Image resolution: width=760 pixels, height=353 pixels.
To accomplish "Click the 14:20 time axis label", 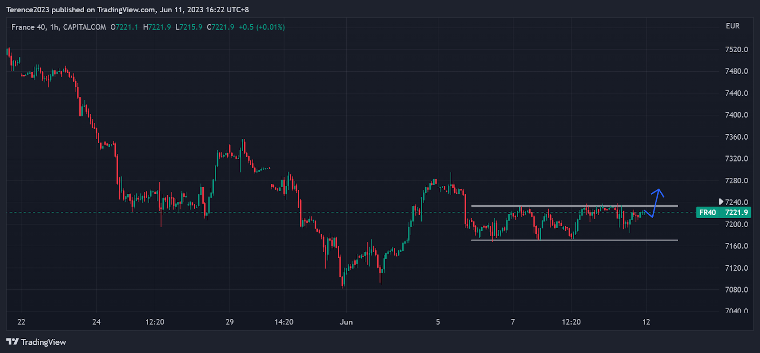I will click(x=284, y=322).
